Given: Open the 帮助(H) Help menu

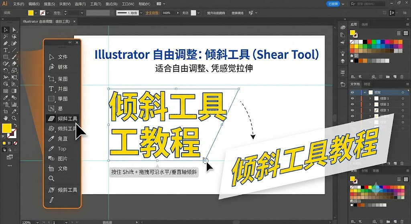Looking at the screenshot, I should coord(144,4).
